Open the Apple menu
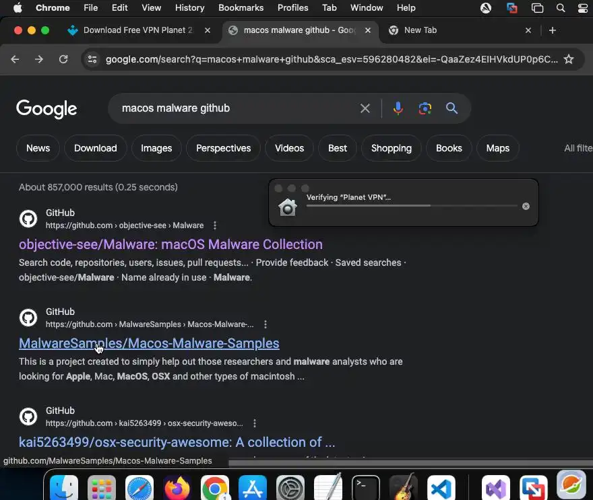593x500 pixels. pos(18,8)
